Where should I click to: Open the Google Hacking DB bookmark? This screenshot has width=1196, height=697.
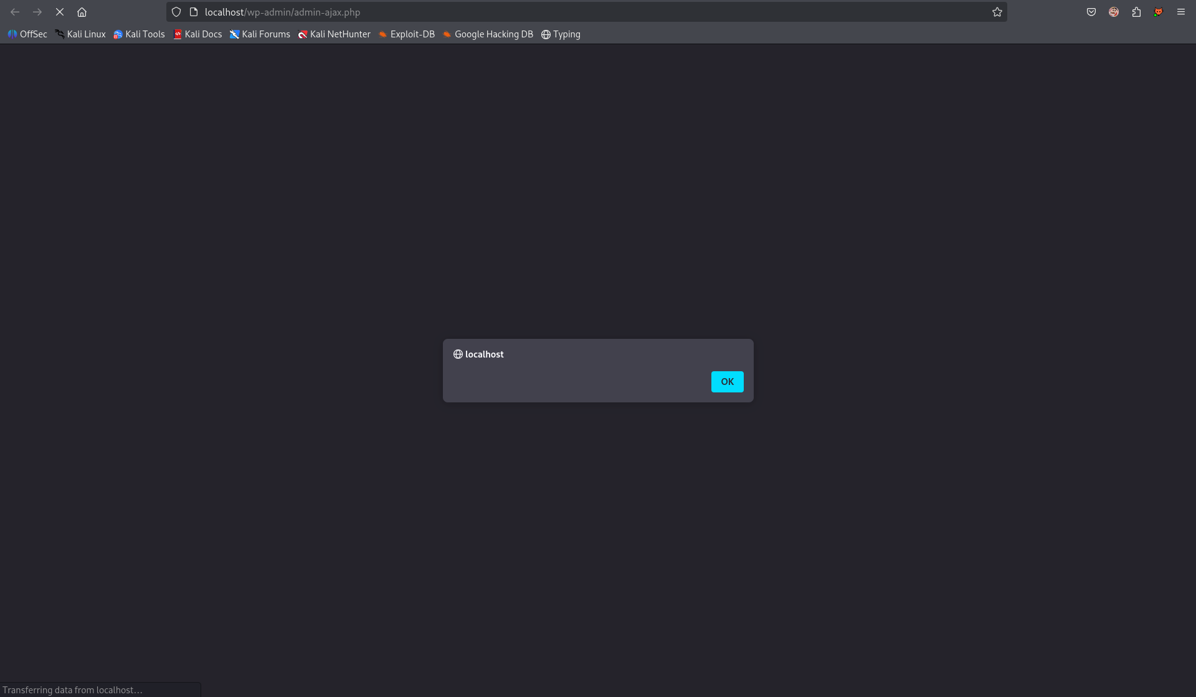click(488, 34)
